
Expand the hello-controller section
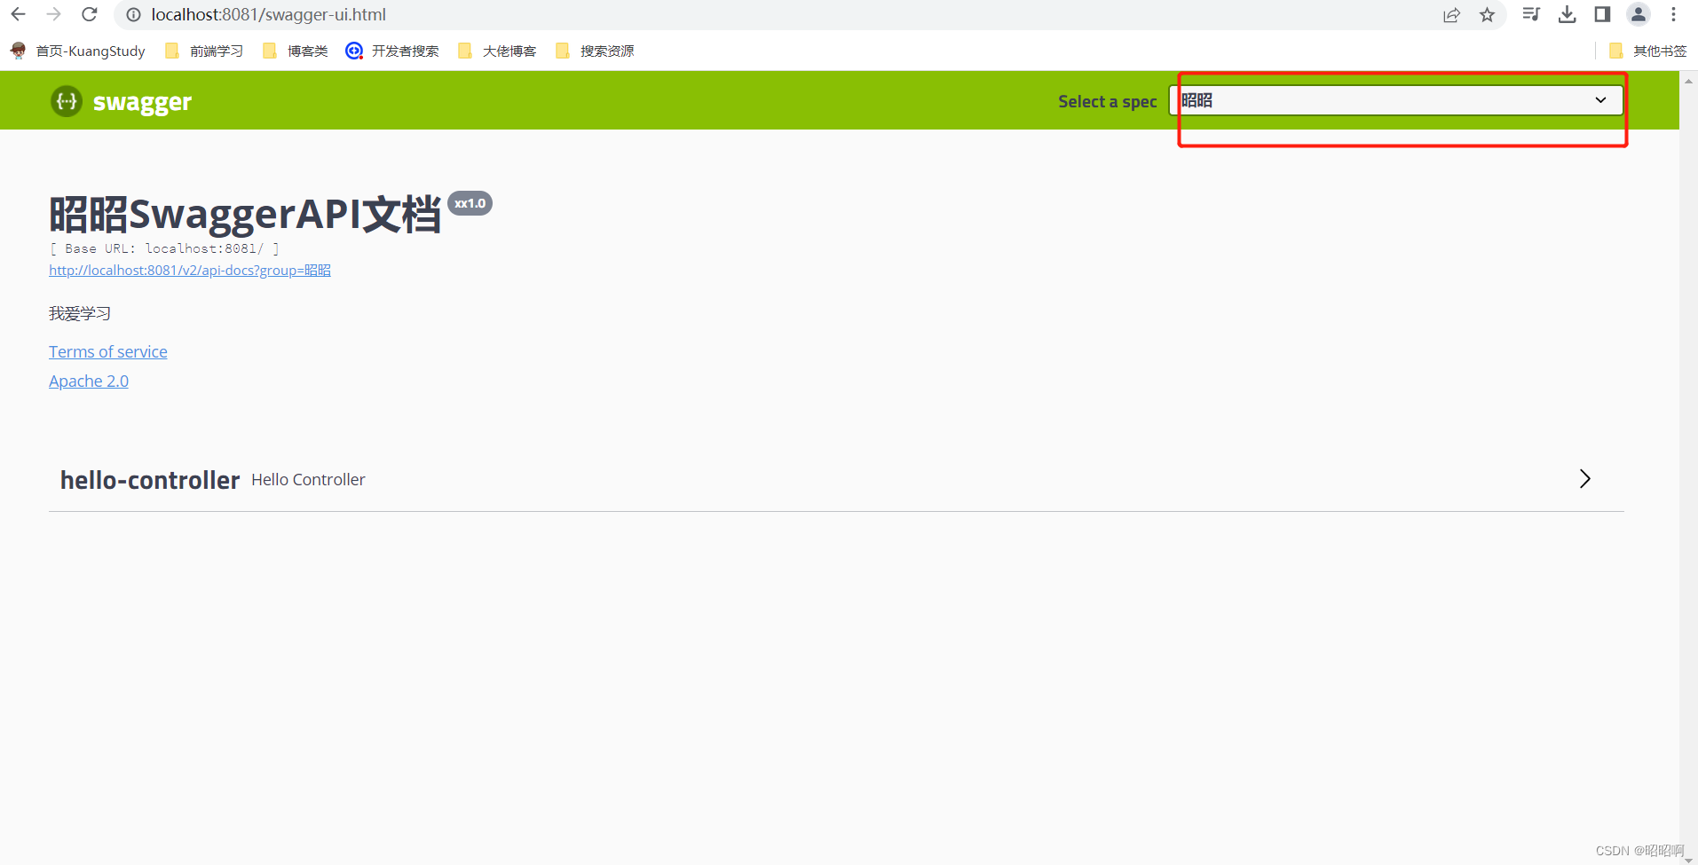pos(1585,479)
